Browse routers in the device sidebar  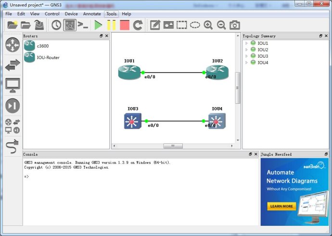pyautogui.click(x=13, y=45)
